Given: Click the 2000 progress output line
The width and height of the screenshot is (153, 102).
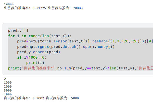Looking at the screenshot, I should (8, 87).
